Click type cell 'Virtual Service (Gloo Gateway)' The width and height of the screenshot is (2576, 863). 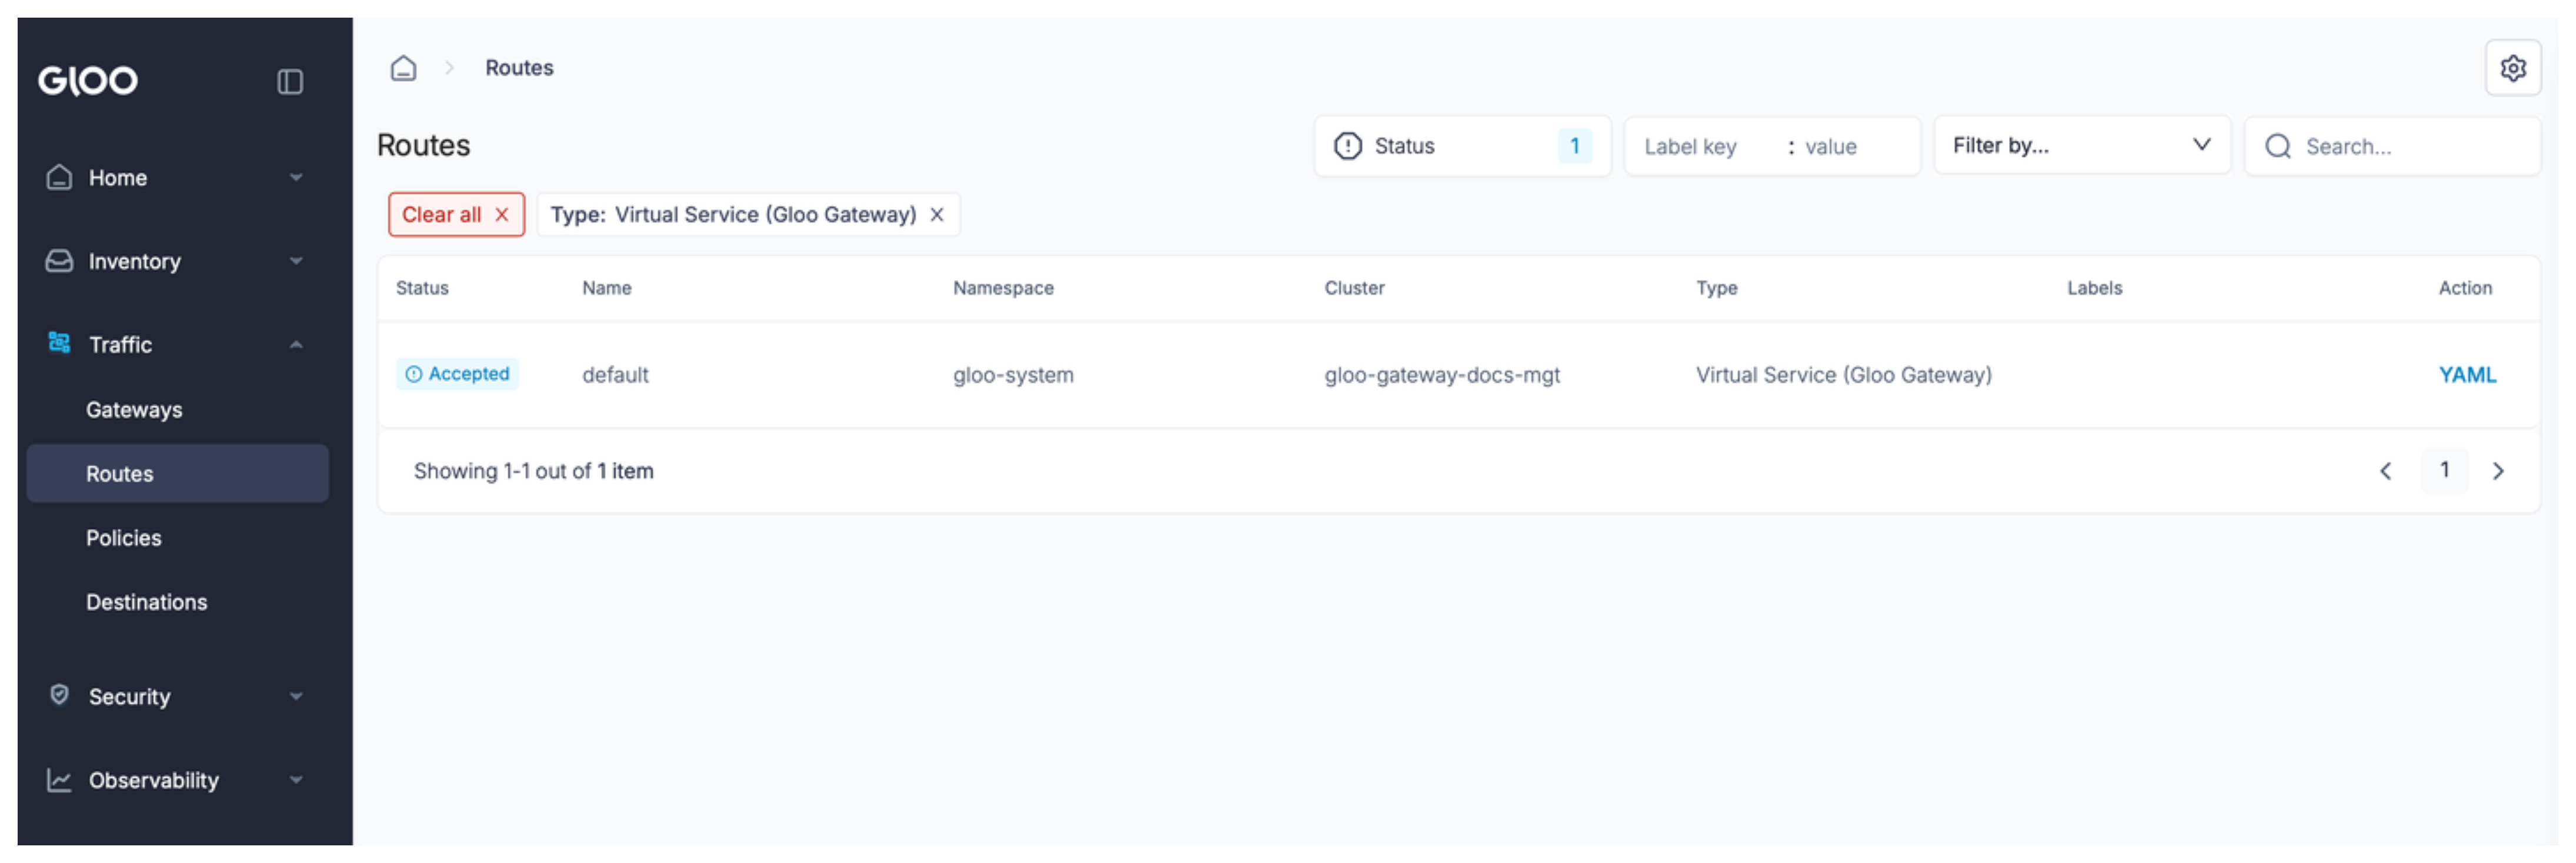(1843, 375)
